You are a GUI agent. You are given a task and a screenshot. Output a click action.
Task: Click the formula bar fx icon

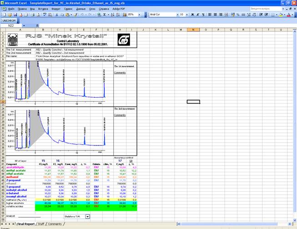(x=37, y=25)
